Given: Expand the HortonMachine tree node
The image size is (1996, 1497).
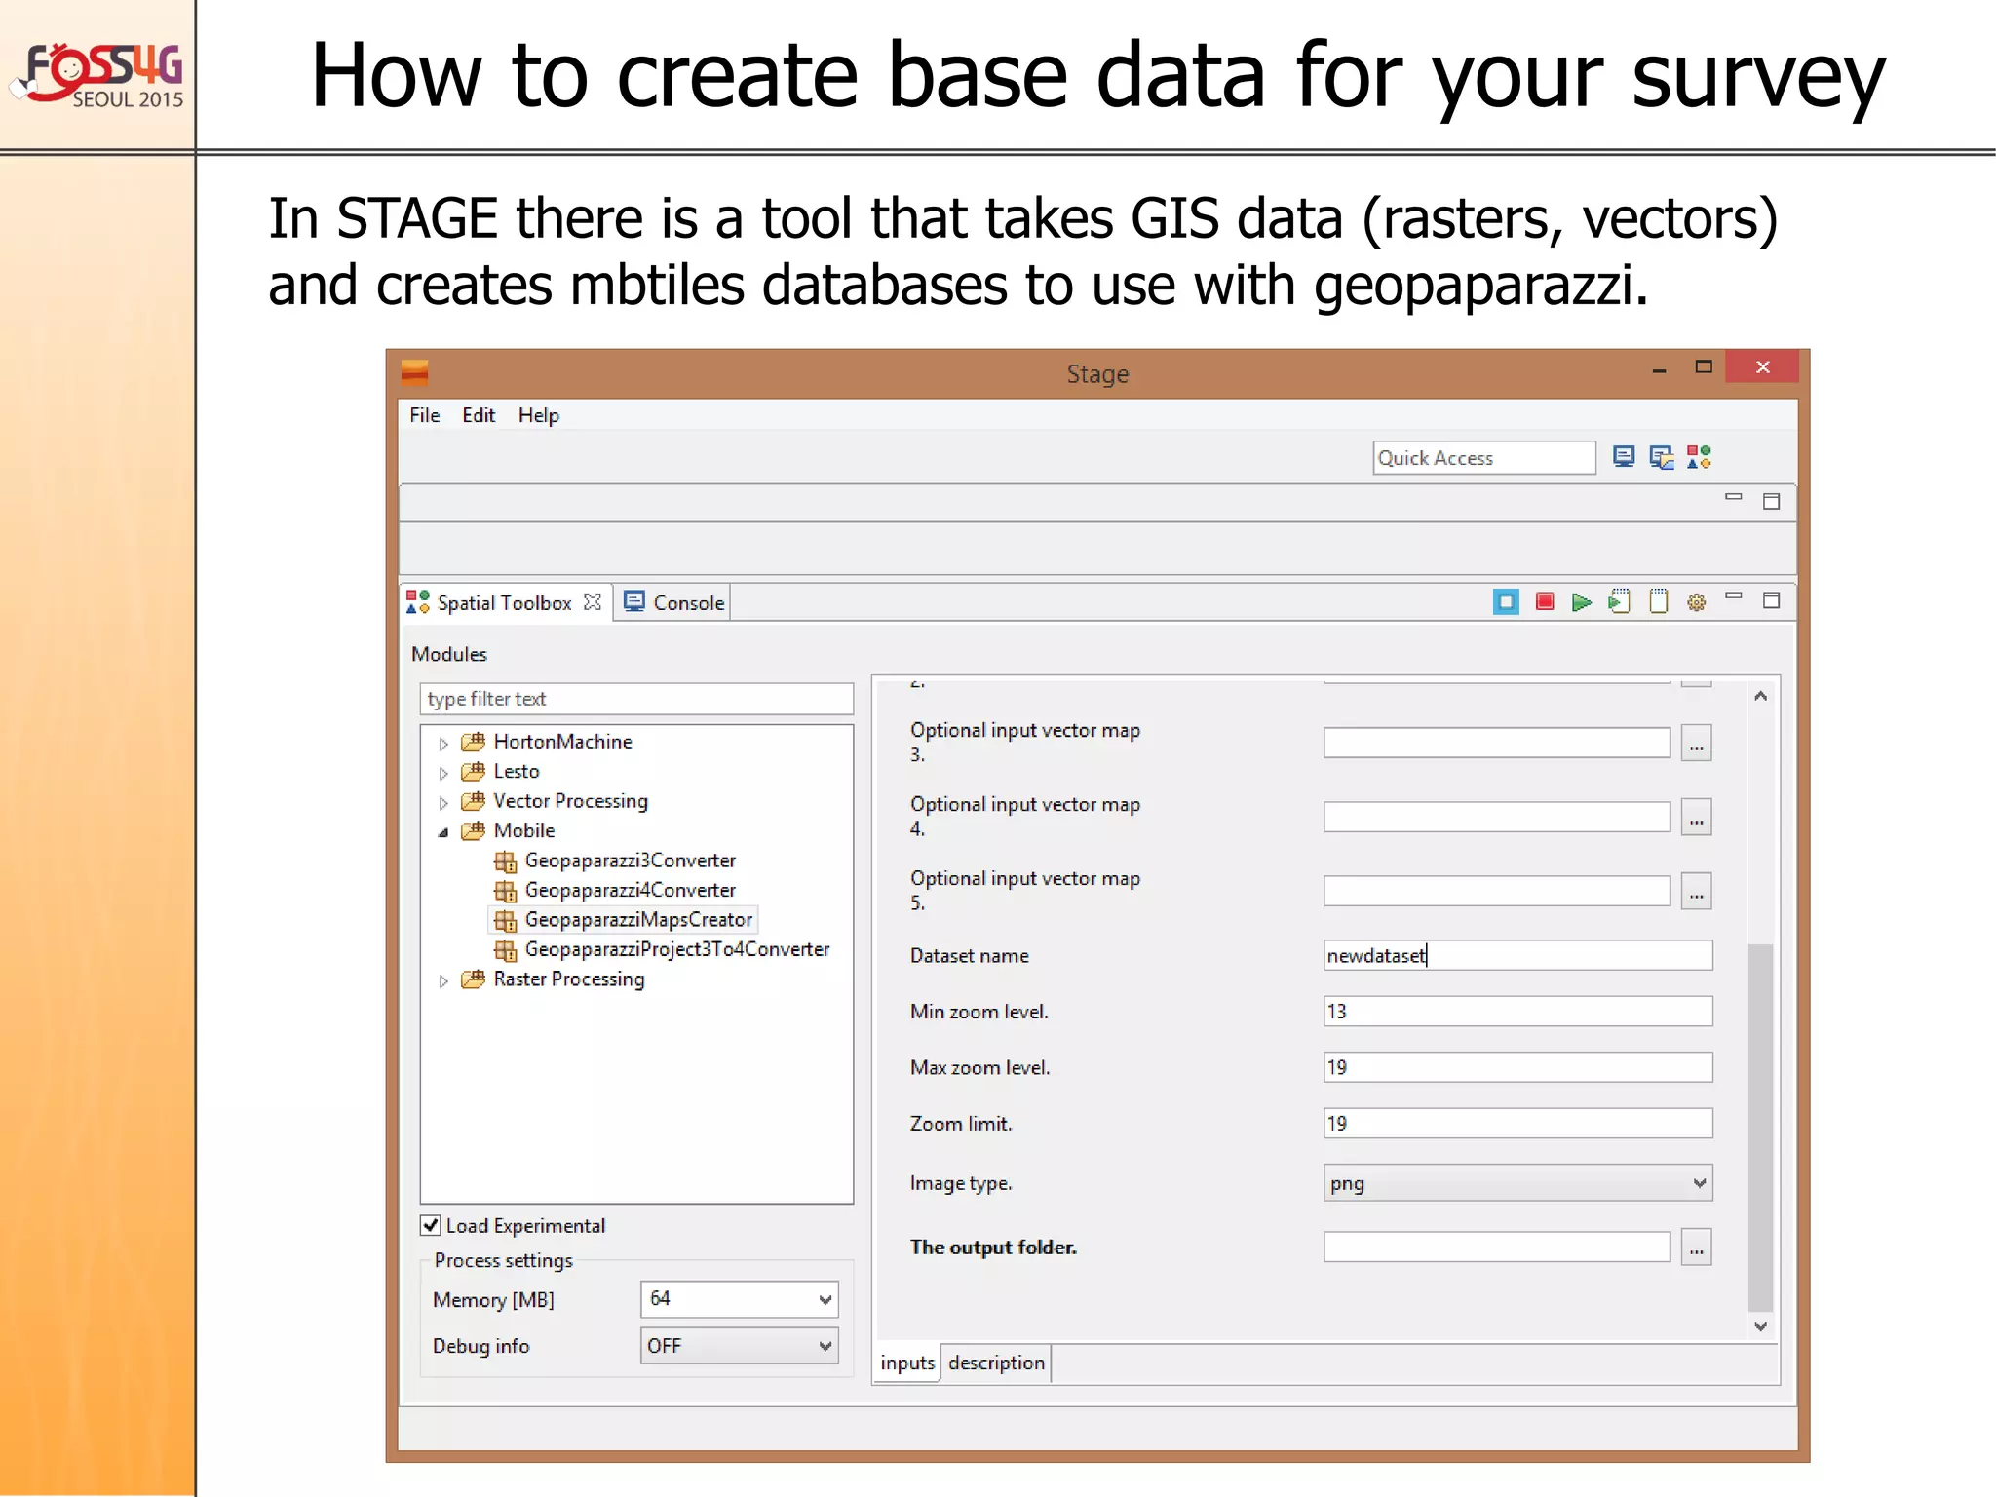Looking at the screenshot, I should (x=443, y=744).
